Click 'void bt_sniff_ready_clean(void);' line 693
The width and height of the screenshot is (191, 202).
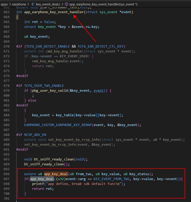tap(56, 159)
